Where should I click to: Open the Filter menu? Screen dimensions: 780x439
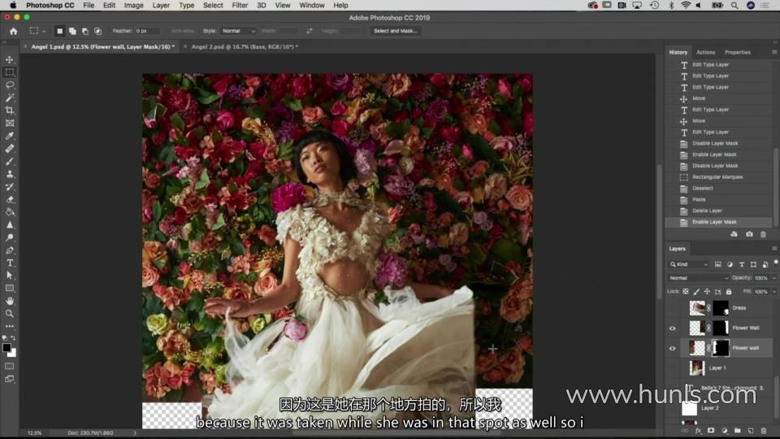tap(240, 5)
